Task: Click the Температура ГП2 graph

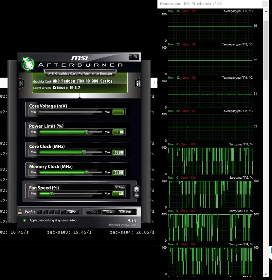Action: [x=210, y=28]
